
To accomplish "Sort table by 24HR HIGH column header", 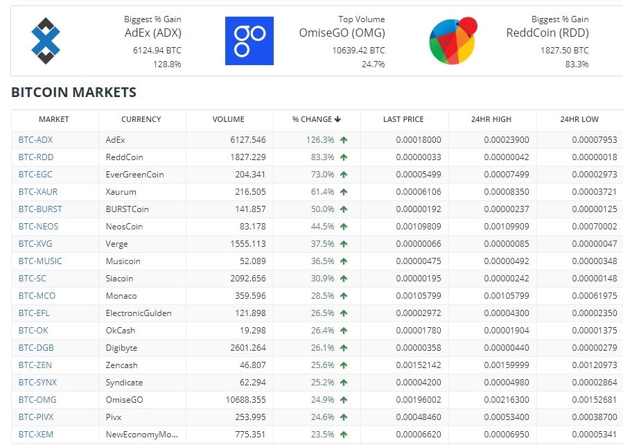I will (x=491, y=119).
